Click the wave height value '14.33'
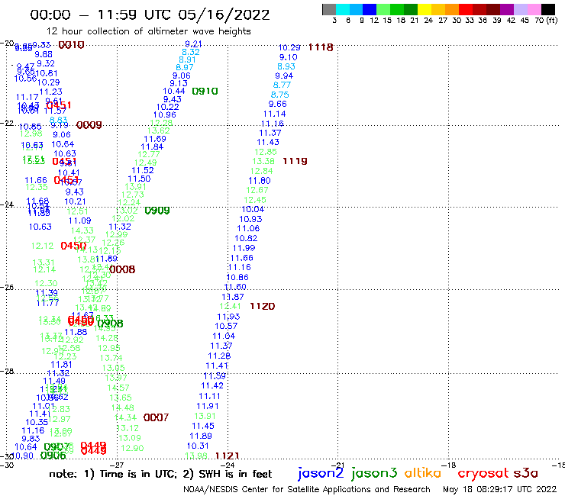The height and width of the screenshot is (496, 565). coord(82,230)
